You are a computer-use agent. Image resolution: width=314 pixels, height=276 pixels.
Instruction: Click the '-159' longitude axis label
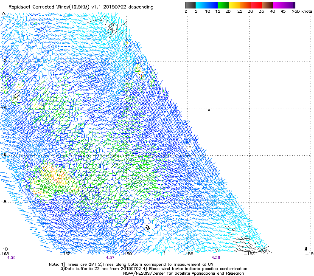click(127, 254)
